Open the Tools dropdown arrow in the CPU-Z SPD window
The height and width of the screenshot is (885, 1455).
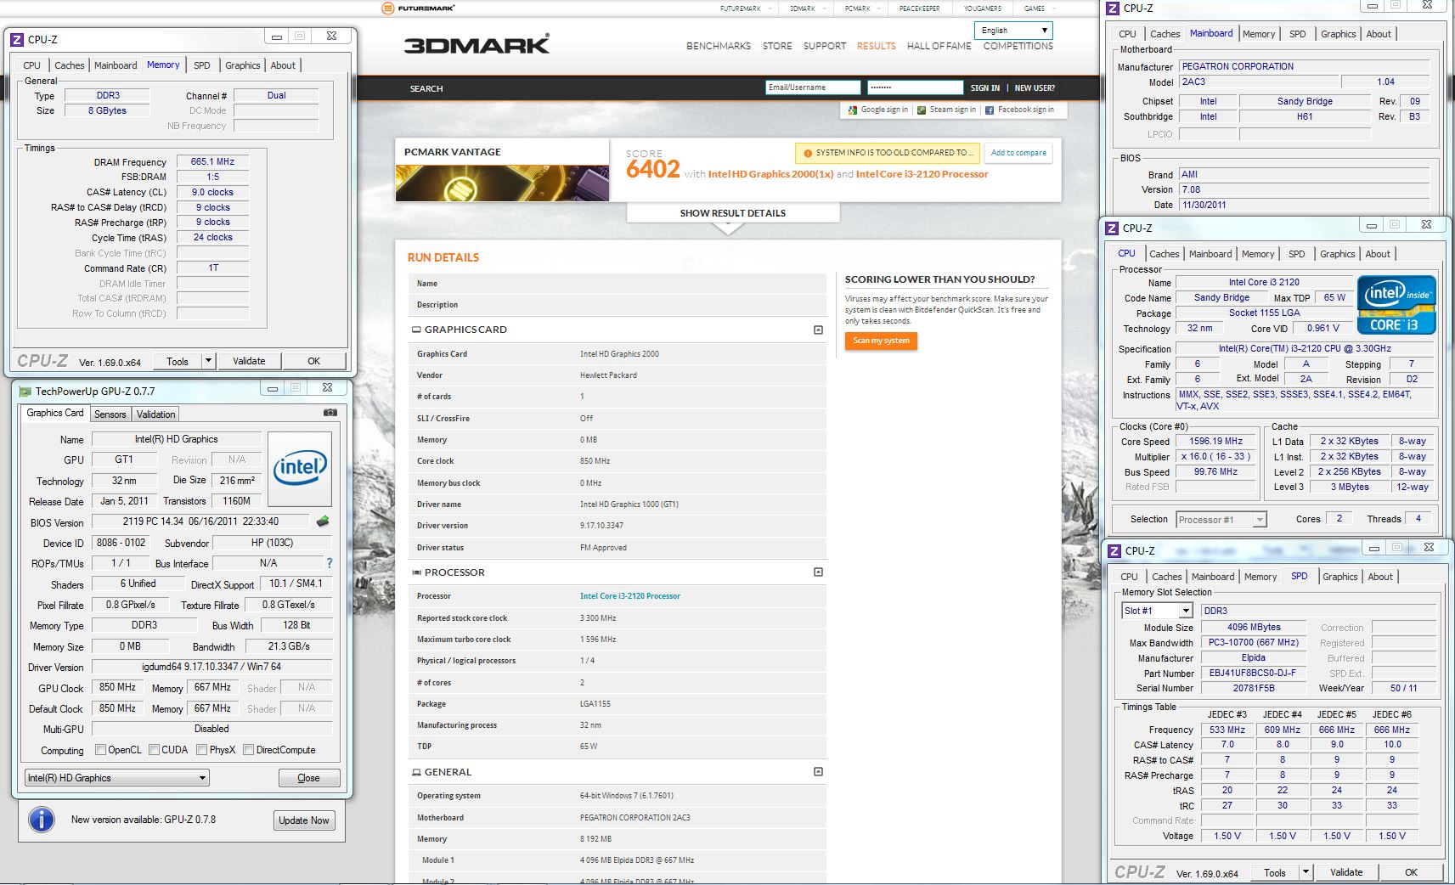1306,872
